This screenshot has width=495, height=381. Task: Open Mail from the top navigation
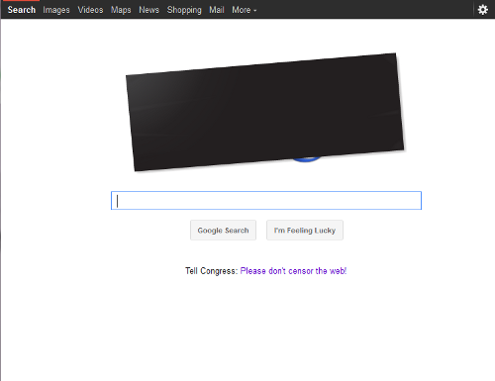pyautogui.click(x=217, y=10)
